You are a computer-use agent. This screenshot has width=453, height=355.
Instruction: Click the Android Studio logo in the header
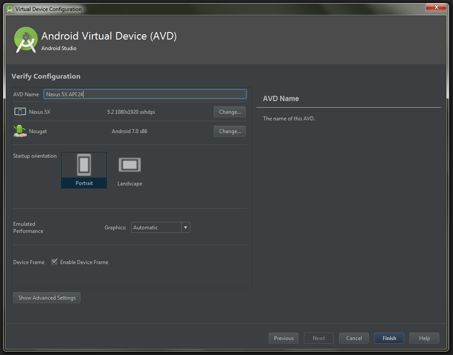pos(26,40)
